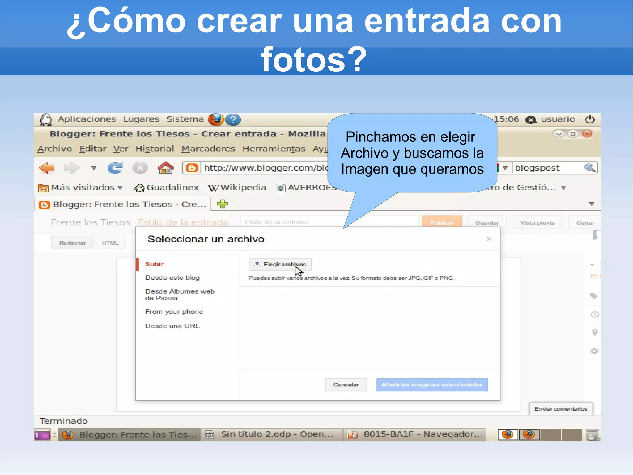Choose Desde Álbumes web de Picasa
This screenshot has width=633, height=475.
(180, 295)
